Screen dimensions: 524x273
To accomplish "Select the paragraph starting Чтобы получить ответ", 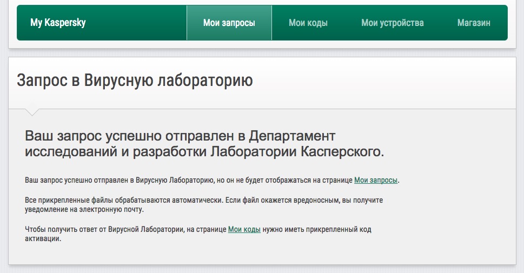I will click(198, 234).
